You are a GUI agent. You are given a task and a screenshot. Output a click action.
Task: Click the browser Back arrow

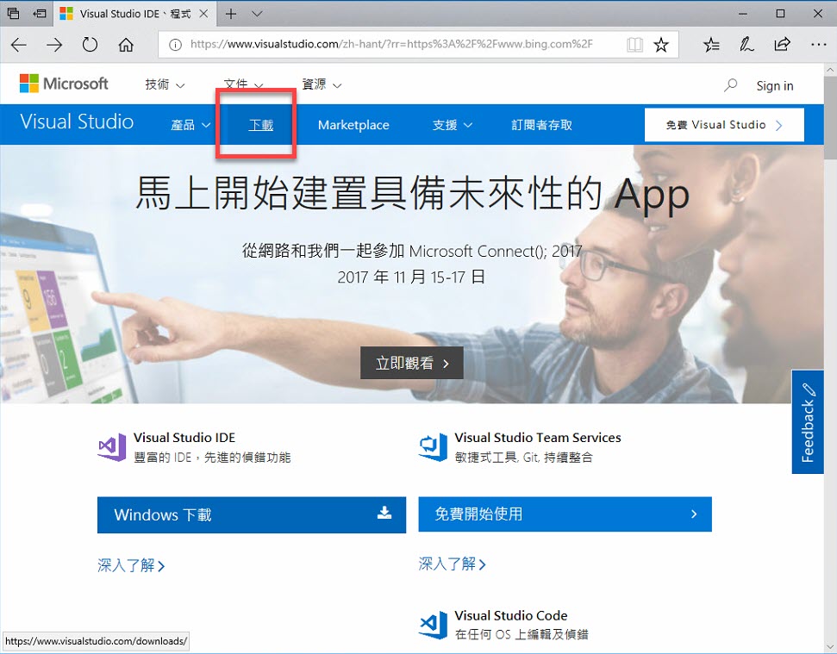pyautogui.click(x=19, y=45)
